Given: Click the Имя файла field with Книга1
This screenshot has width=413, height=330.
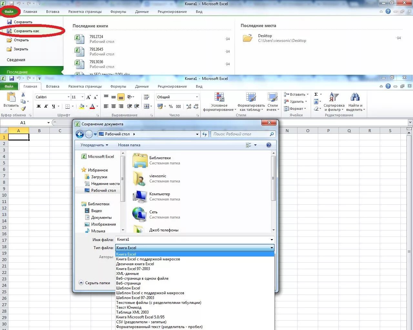Looking at the screenshot, I should click(195, 239).
